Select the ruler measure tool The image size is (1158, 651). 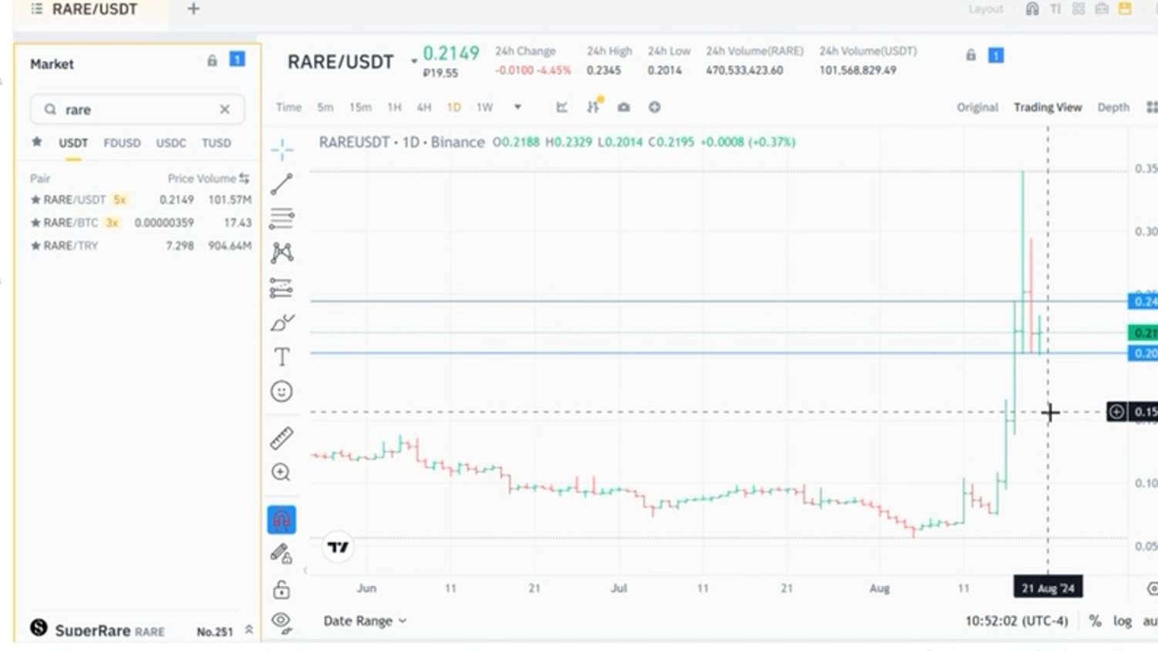(282, 438)
